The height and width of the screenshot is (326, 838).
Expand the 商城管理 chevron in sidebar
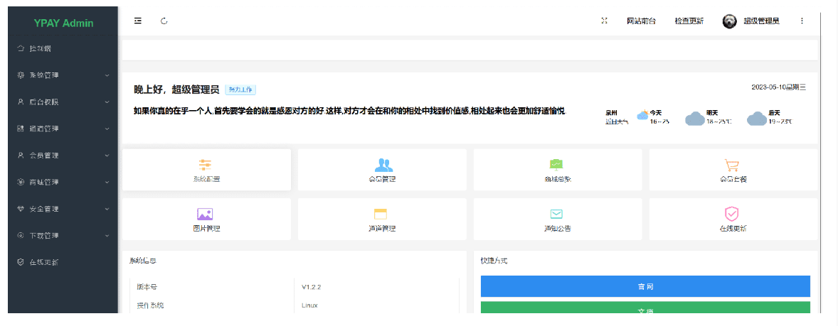(107, 182)
